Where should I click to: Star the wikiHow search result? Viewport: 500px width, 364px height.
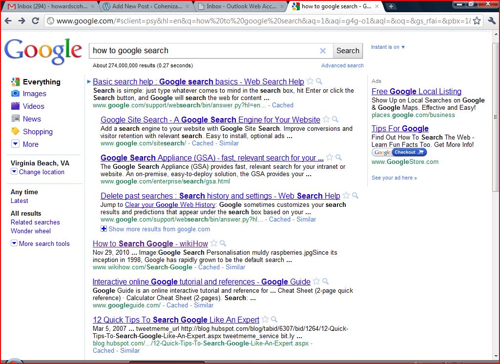tap(214, 243)
